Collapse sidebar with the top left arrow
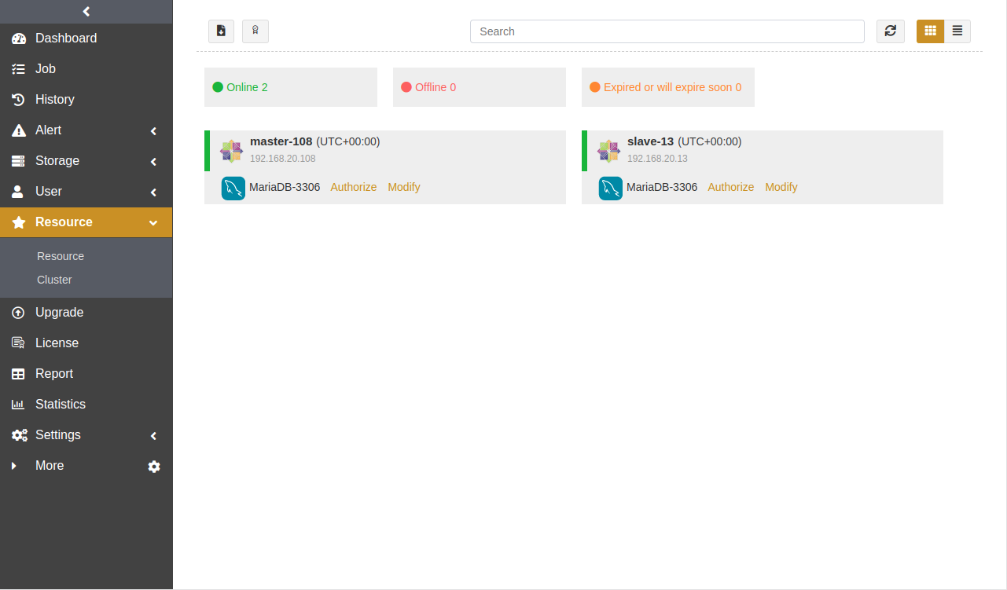Image resolution: width=1007 pixels, height=590 pixels. tap(86, 11)
